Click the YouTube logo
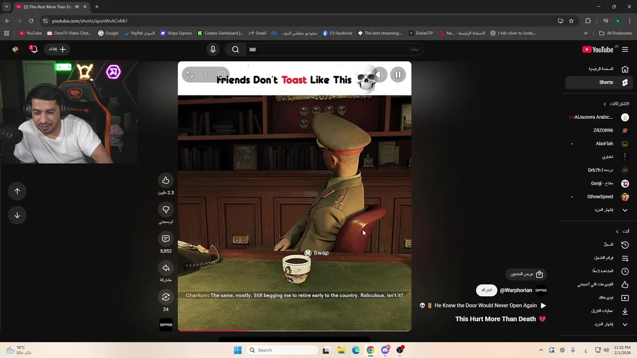637x358 pixels. 598,49
